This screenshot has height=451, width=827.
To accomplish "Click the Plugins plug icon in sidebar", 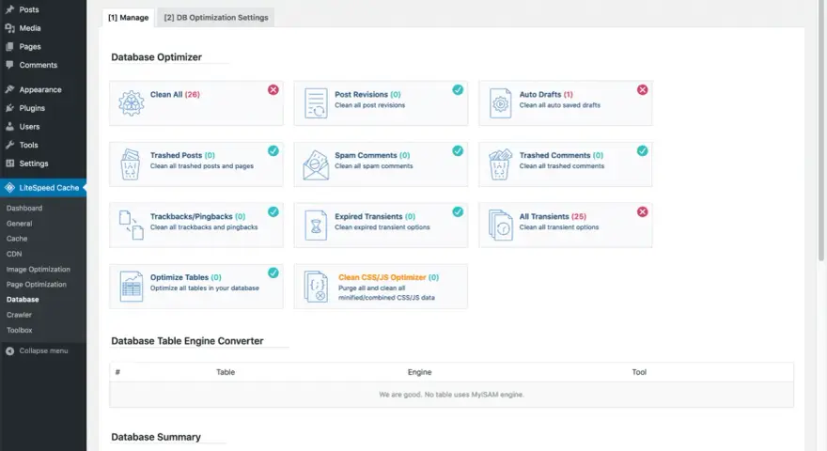I will tap(9, 108).
